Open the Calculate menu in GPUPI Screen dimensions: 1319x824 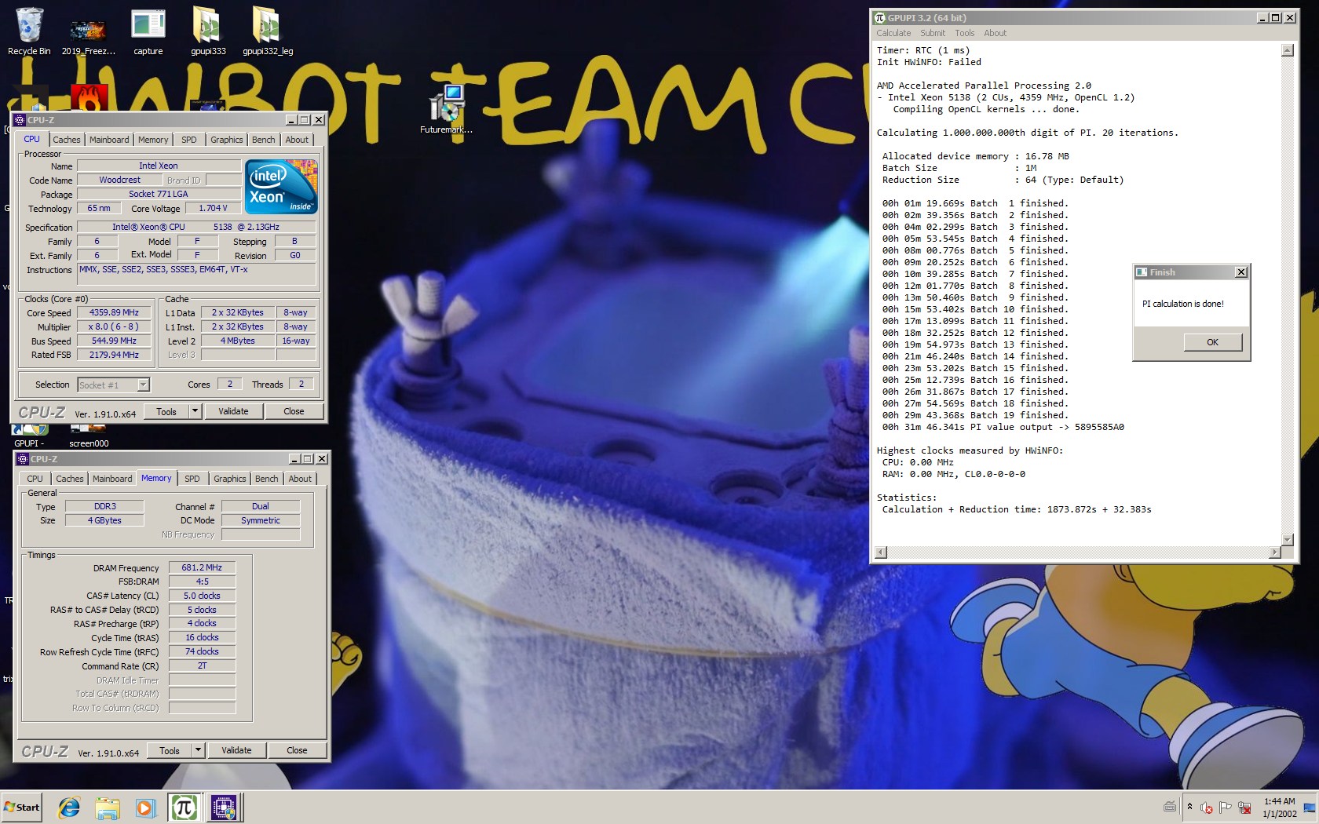tap(893, 33)
